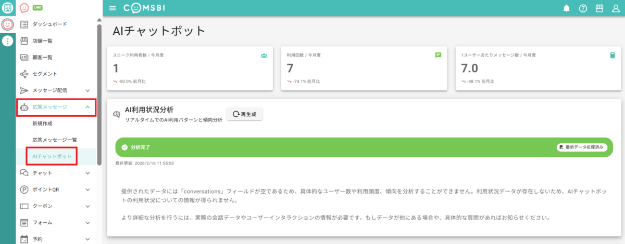This screenshot has width=625, height=244.
Task: Open the help question mark icon
Action: [x=583, y=8]
